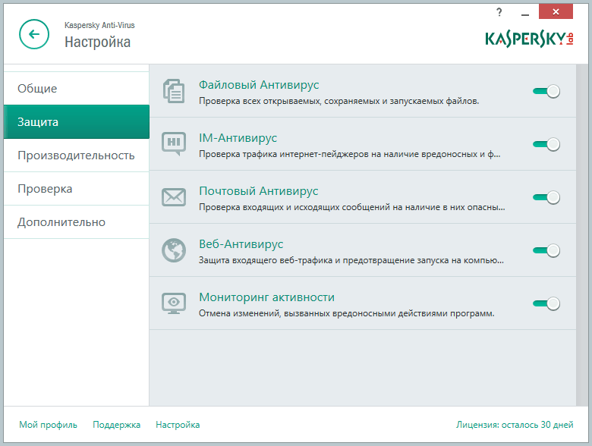Viewport: 592px width, 446px height.
Task: Select the Защита settings tab
Action: coord(76,122)
